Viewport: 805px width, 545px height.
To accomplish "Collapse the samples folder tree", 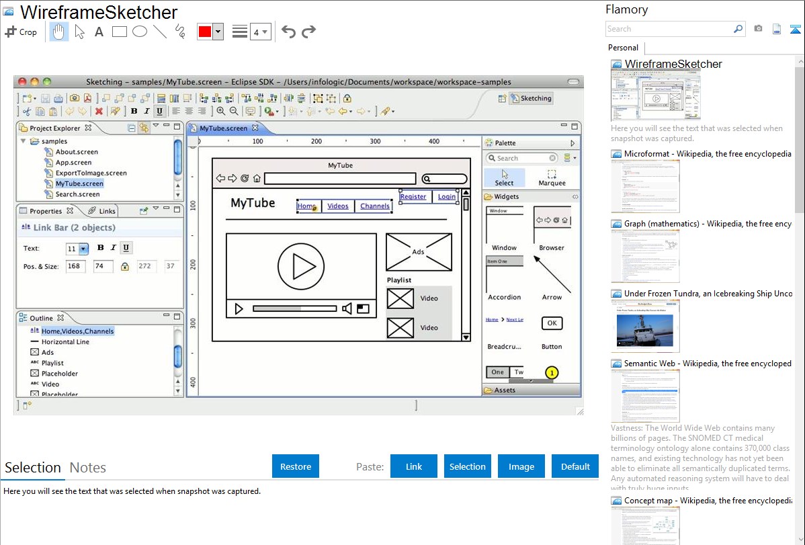I will click(x=23, y=140).
